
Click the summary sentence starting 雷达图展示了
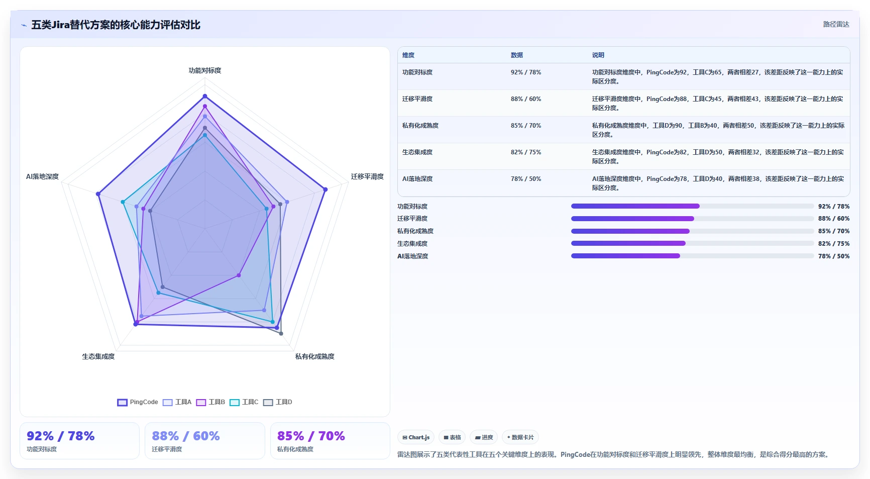coord(613,454)
